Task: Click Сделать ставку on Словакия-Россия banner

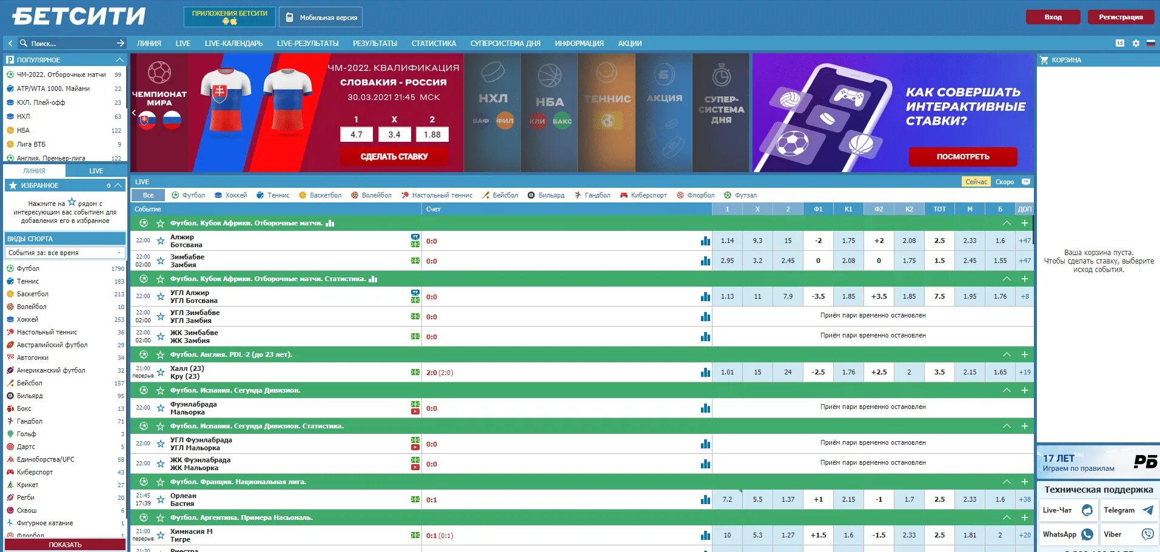Action: pyautogui.click(x=394, y=156)
